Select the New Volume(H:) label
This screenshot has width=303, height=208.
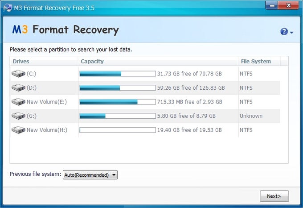tap(47, 130)
